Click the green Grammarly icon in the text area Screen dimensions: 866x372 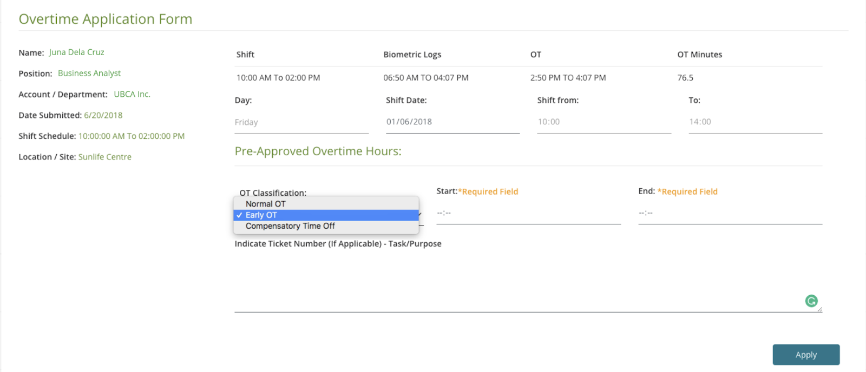pyautogui.click(x=811, y=301)
